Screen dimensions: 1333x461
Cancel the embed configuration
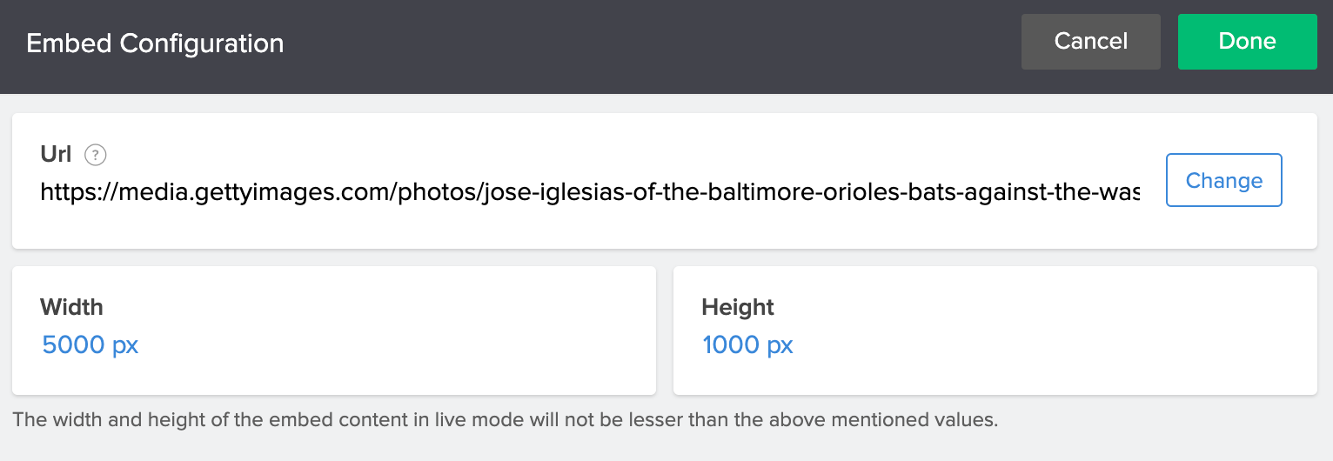click(1090, 41)
